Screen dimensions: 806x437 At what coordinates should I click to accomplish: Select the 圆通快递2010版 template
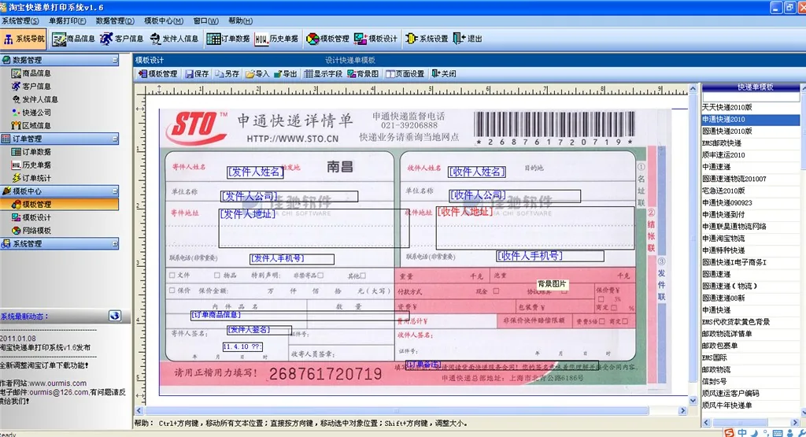pyautogui.click(x=750, y=131)
